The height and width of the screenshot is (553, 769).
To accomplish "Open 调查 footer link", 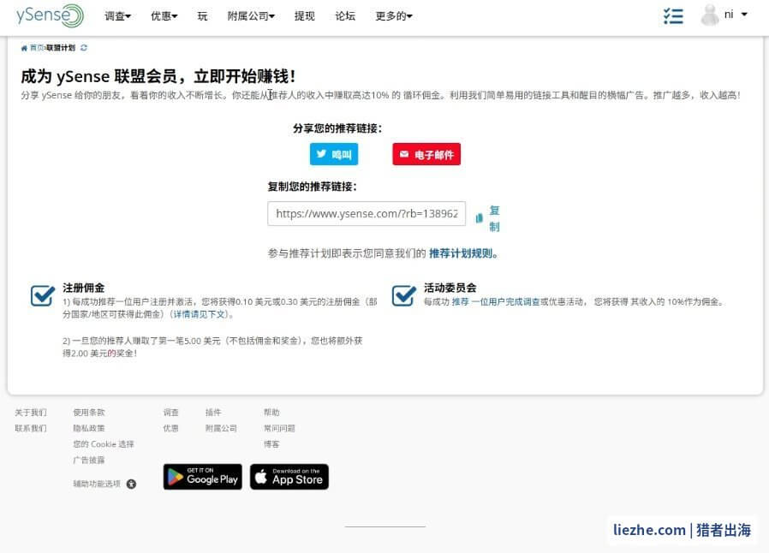I will [170, 413].
